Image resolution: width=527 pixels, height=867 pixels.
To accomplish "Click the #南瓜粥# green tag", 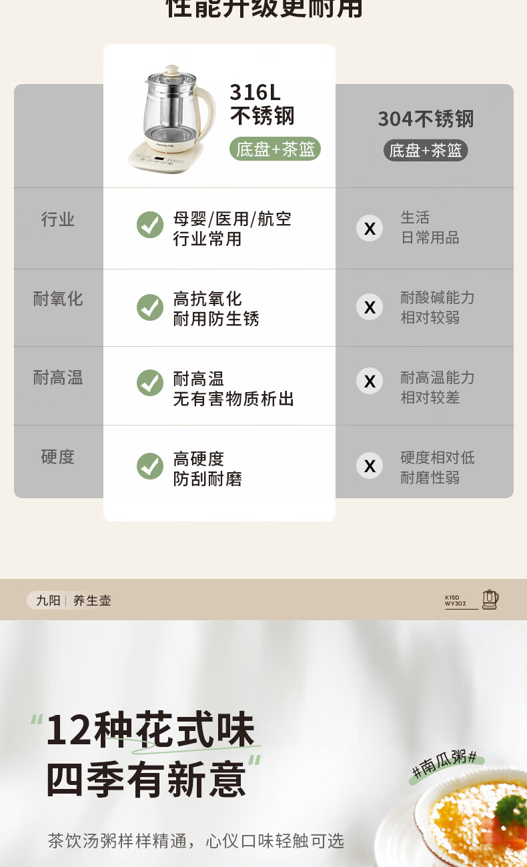I will 446,766.
